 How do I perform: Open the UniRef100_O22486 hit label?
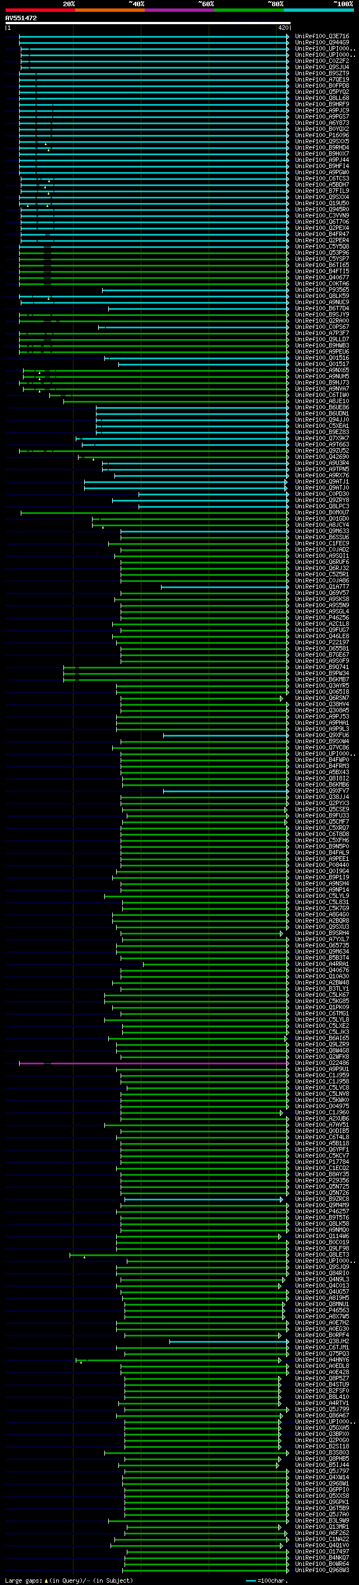click(321, 1063)
